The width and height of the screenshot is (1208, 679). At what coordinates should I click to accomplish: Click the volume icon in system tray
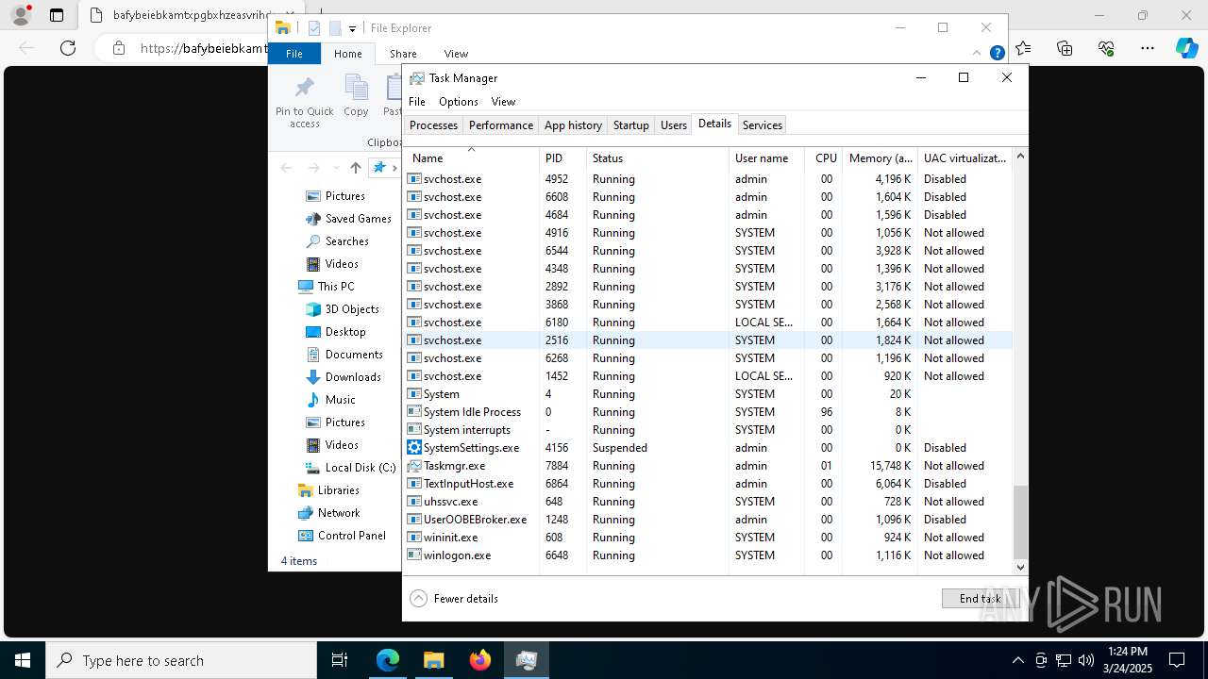(1085, 660)
